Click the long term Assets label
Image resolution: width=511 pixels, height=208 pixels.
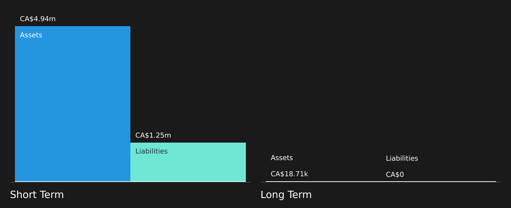coord(282,158)
